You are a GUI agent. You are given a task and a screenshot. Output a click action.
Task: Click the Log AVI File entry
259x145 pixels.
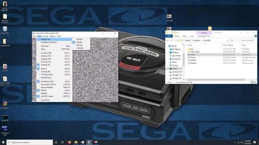click(54, 100)
